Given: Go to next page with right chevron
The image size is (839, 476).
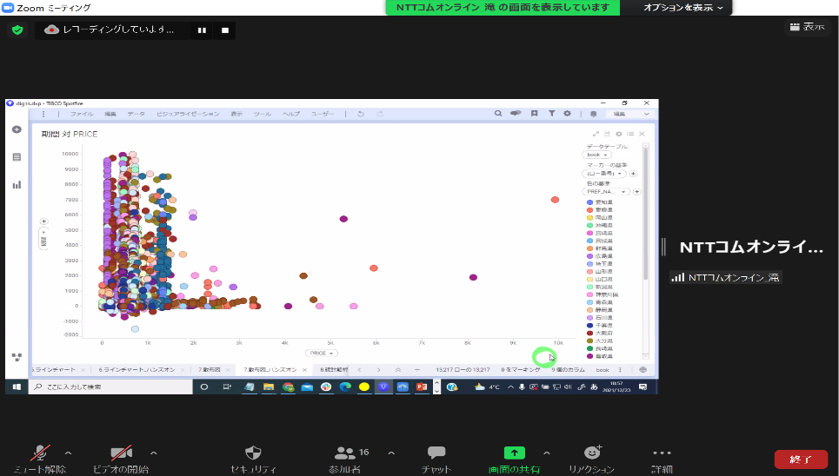Looking at the screenshot, I should [x=378, y=369].
